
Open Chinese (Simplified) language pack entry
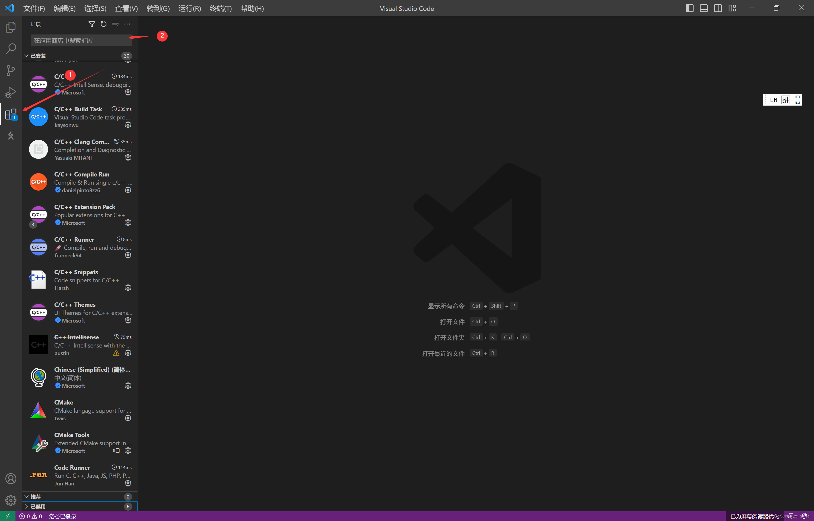pos(80,378)
